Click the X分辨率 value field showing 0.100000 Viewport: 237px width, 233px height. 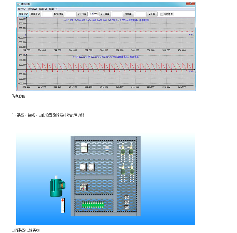coord(94,14)
